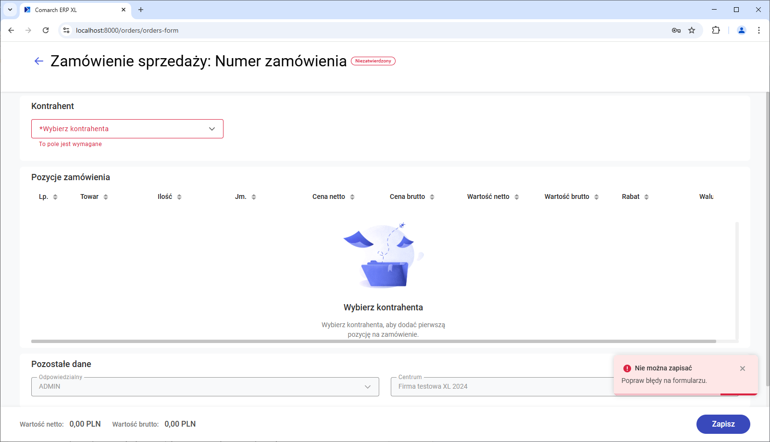Open the browser three-dot menu
Screen dimensions: 770x442
pos(759,30)
